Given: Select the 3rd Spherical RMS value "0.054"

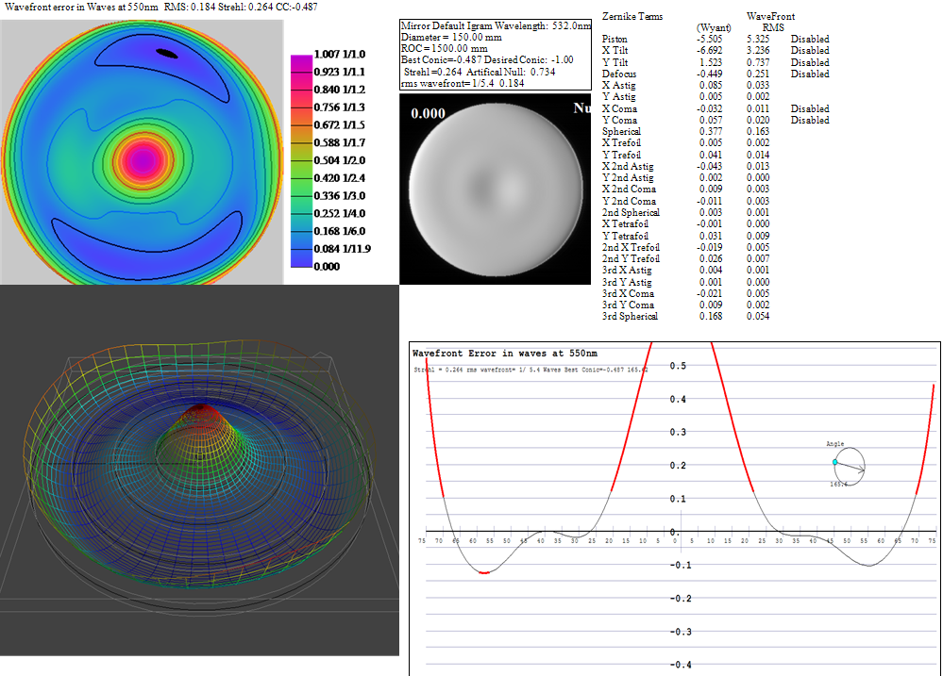Looking at the screenshot, I should [758, 317].
